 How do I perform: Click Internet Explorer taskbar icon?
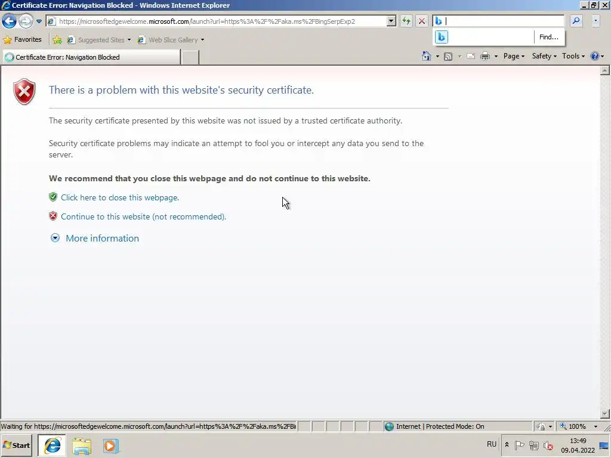tap(52, 445)
